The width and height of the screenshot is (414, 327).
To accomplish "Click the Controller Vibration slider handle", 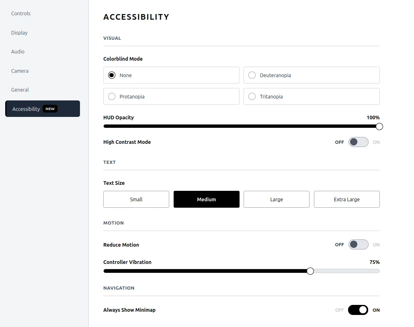I will [310, 271].
